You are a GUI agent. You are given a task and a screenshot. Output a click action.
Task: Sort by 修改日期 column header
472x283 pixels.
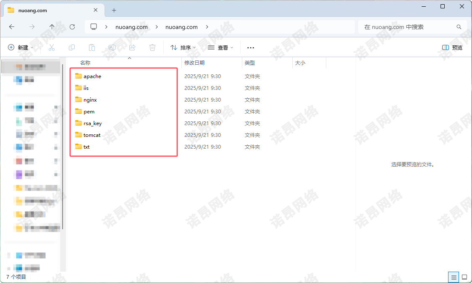pyautogui.click(x=194, y=63)
